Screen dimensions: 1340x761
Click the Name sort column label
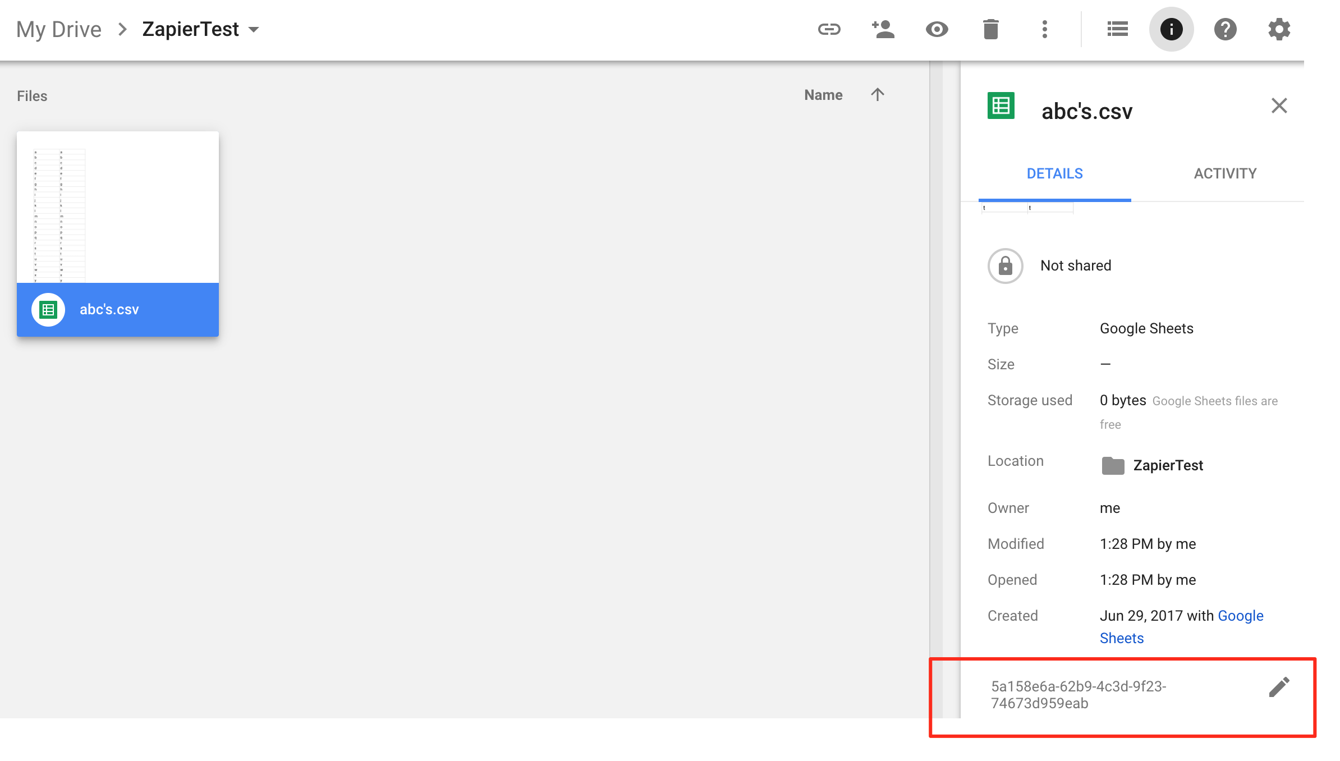[823, 95]
